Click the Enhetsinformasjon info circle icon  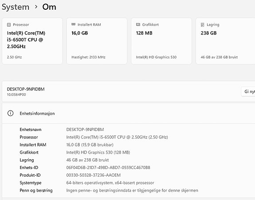click(10, 113)
